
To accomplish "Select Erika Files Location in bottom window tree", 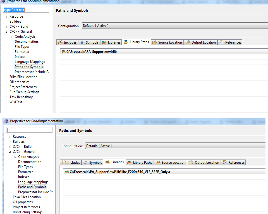I will [x=27, y=197].
